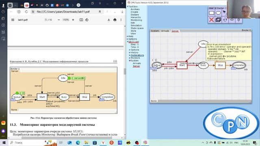
Task: Switch to the System tab in binder
Action: click(155, 31)
